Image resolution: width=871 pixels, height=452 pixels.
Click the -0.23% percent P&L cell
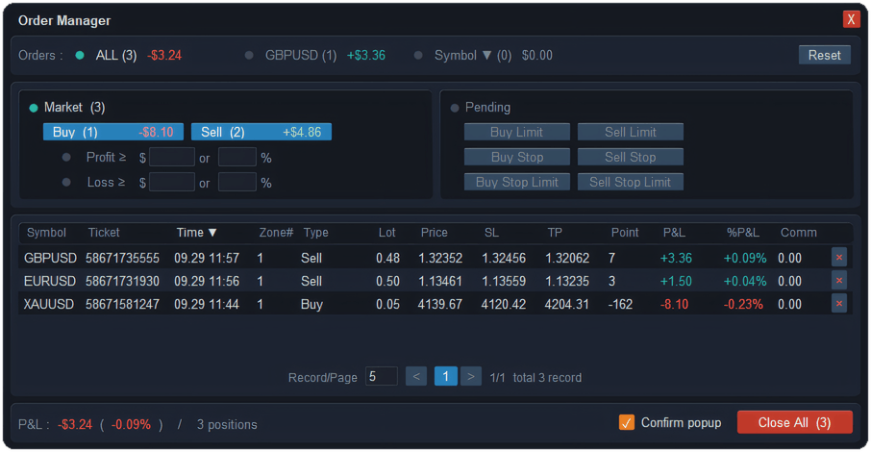(743, 305)
